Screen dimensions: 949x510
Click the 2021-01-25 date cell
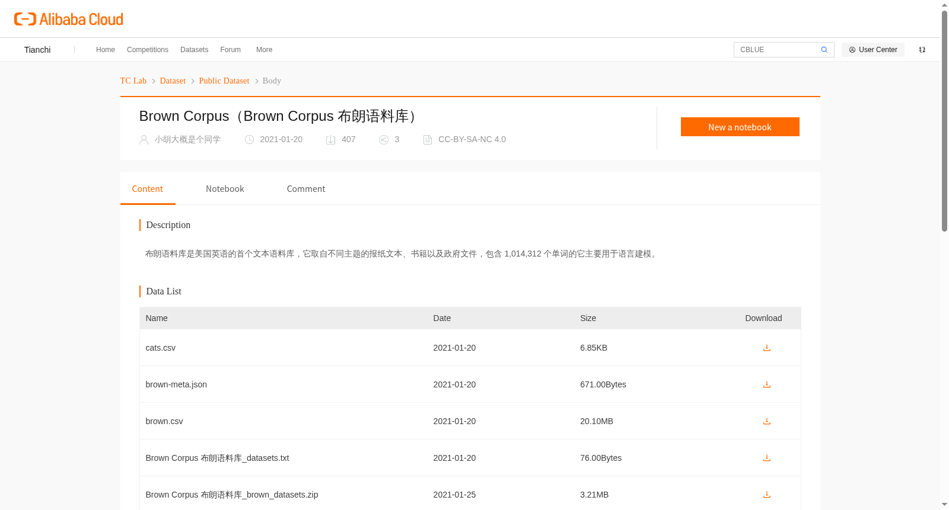coord(454,495)
